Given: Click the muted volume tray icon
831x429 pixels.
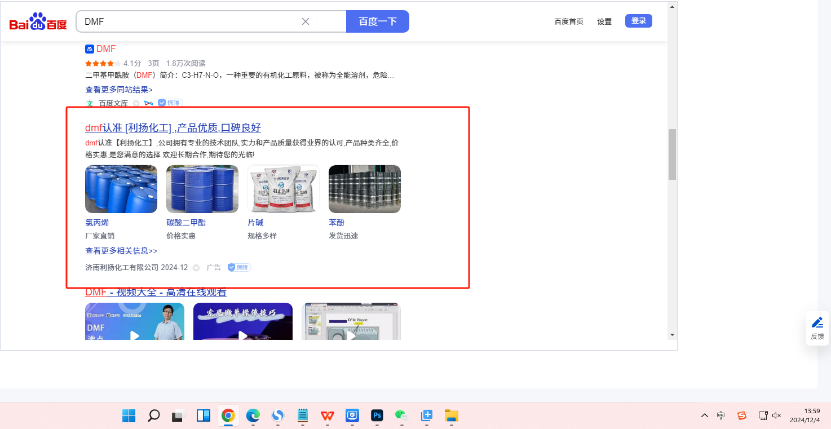Looking at the screenshot, I should pyautogui.click(x=776, y=415).
